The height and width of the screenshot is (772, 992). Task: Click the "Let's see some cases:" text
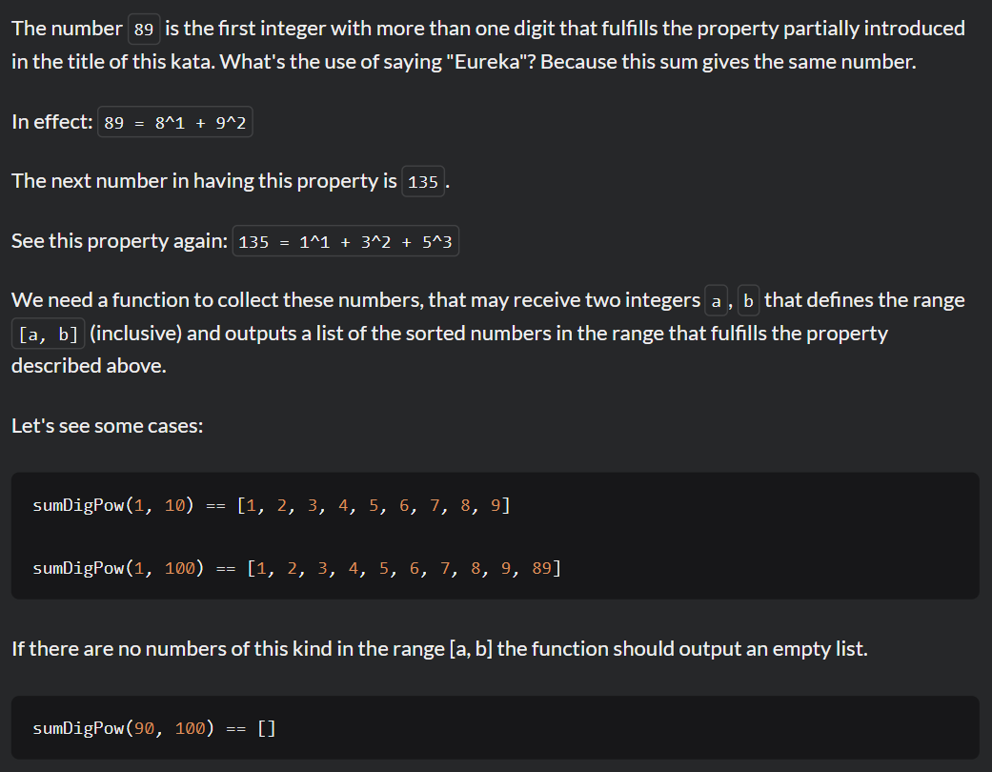[107, 426]
